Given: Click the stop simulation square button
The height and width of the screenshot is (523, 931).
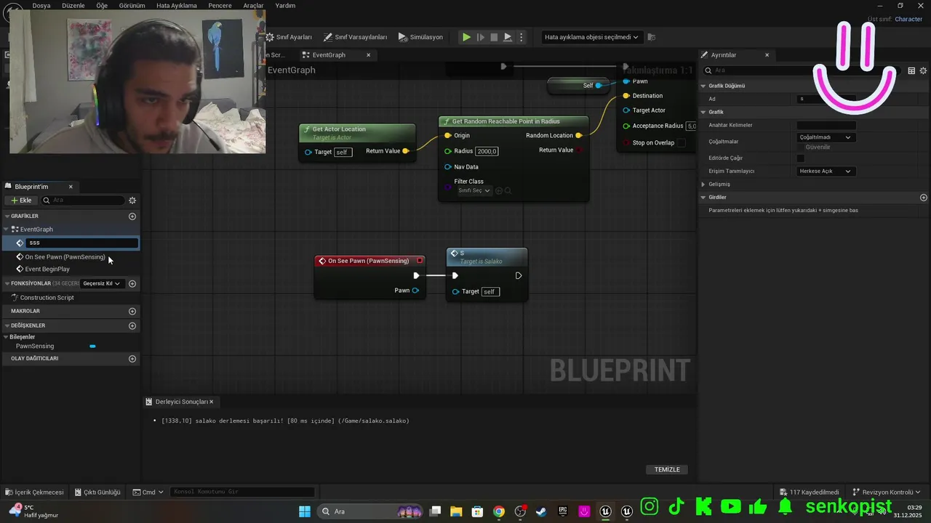Looking at the screenshot, I should [494, 37].
